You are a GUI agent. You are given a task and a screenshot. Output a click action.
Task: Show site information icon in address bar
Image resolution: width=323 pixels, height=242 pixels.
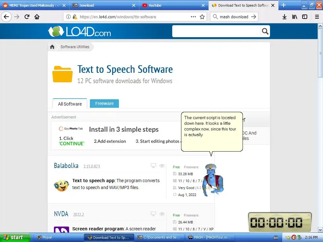pyautogui.click(x=68, y=17)
